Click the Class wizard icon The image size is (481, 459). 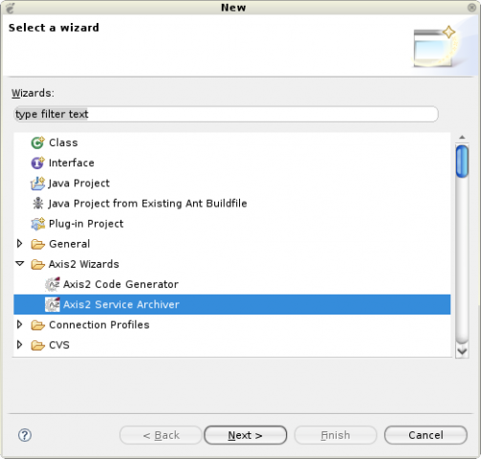[x=37, y=142]
